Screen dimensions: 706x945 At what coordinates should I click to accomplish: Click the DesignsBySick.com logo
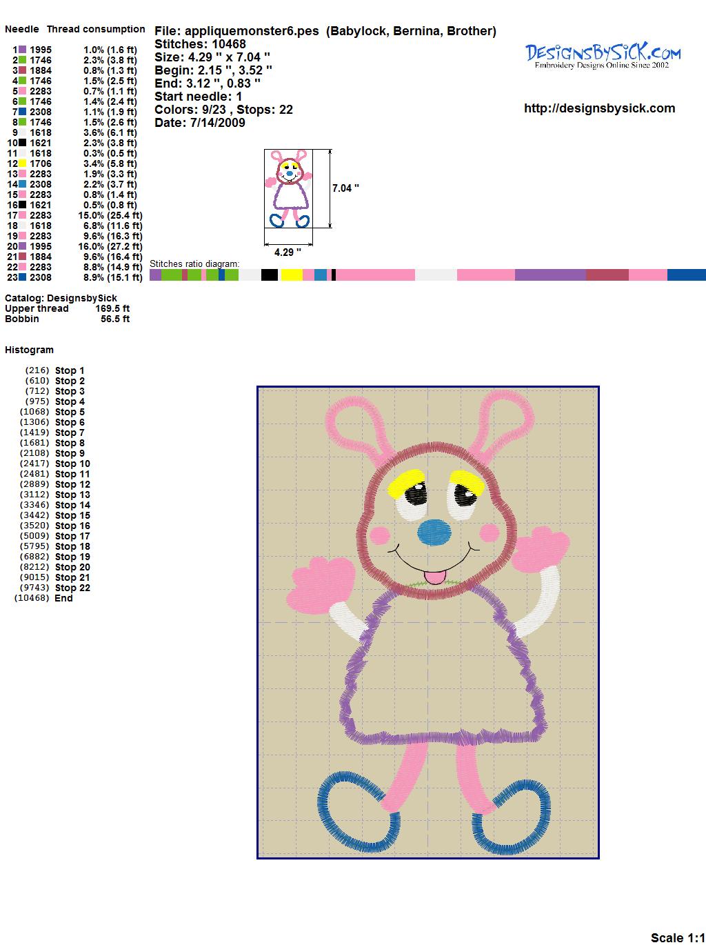603,56
